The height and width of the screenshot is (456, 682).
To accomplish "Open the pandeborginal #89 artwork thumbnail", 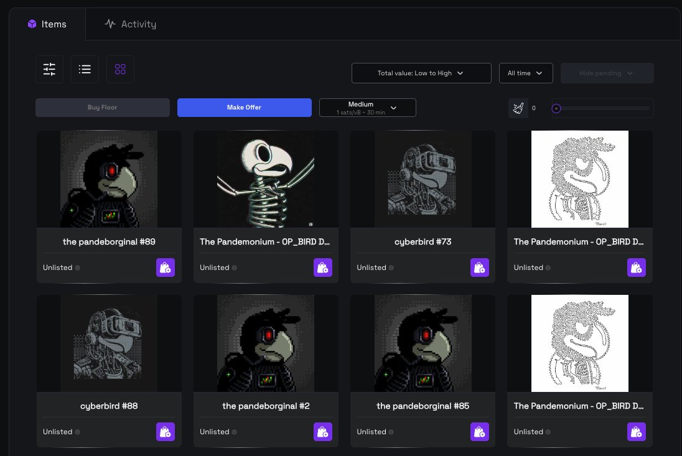I will [x=109, y=179].
